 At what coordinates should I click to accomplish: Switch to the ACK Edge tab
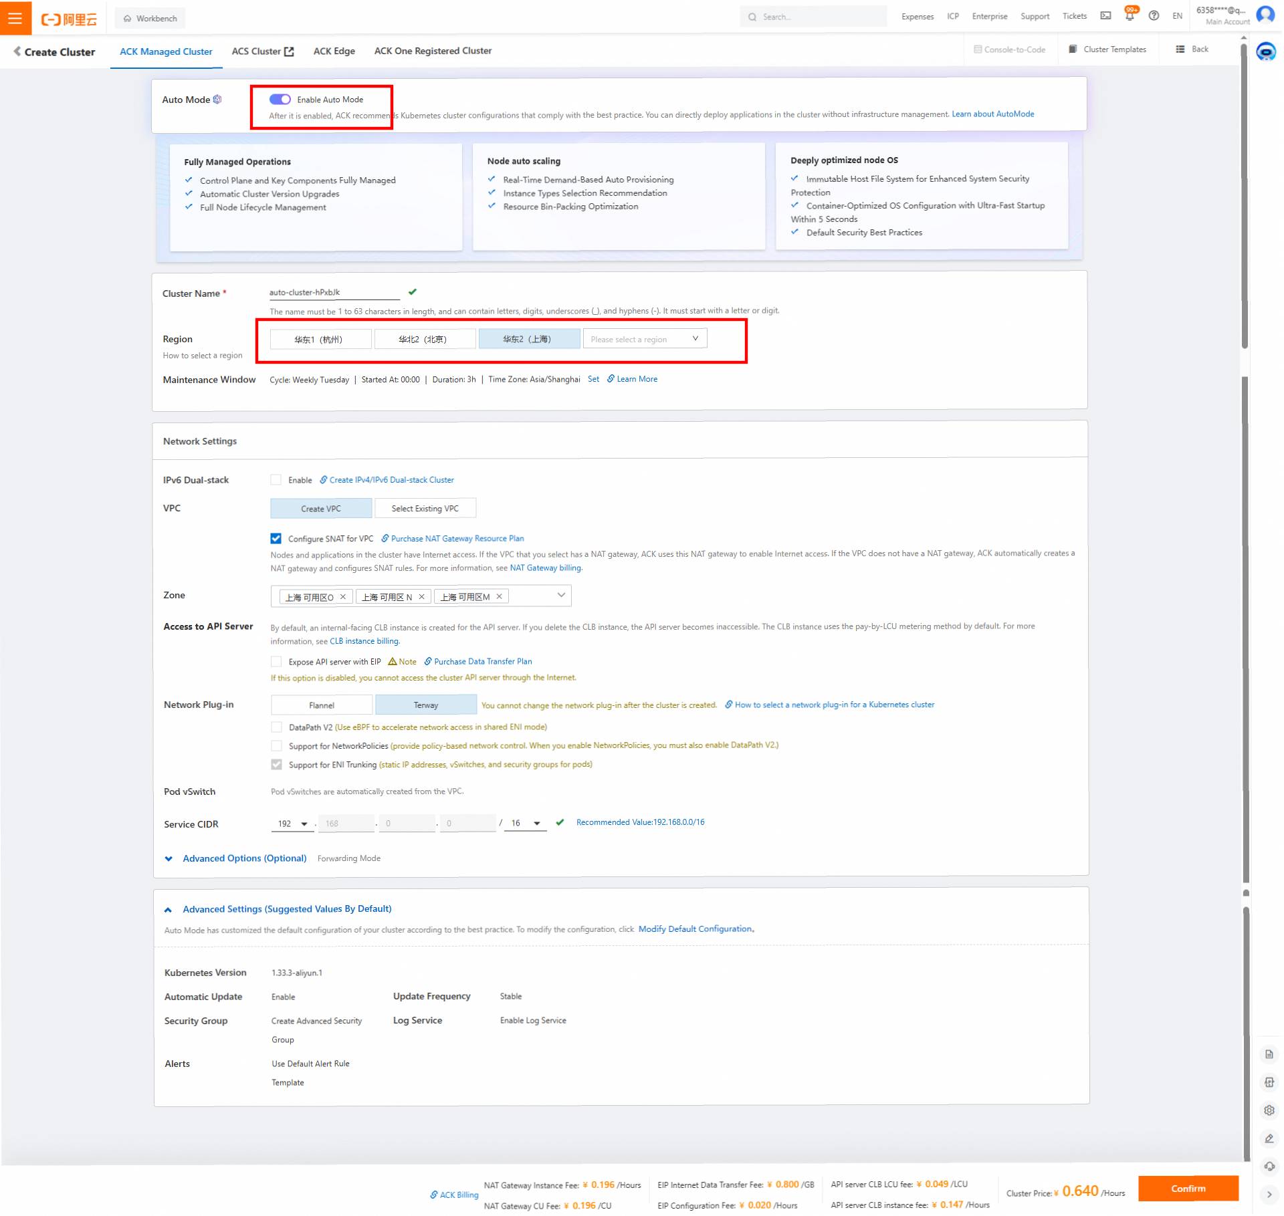(x=334, y=51)
